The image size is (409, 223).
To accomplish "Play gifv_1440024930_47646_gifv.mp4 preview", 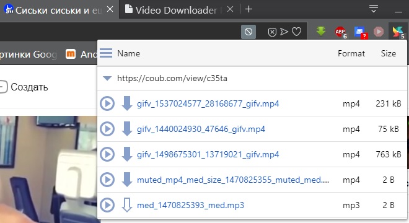I will pyautogui.click(x=107, y=129).
